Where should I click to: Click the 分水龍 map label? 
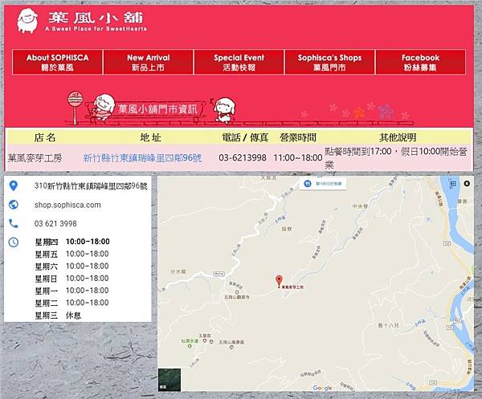(x=178, y=272)
